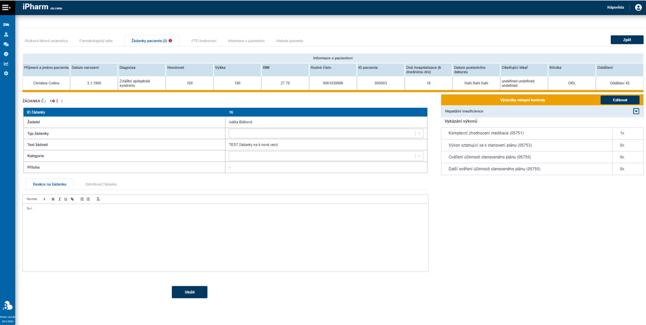
Task: Insert a link using editor toolbar
Action: point(72,199)
